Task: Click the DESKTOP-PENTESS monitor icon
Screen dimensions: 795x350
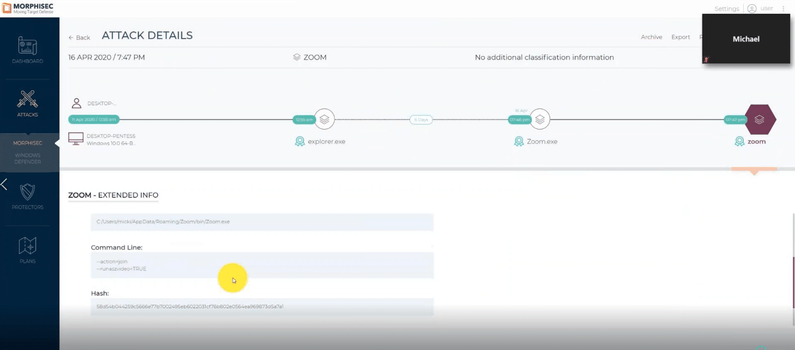Action: (76, 139)
